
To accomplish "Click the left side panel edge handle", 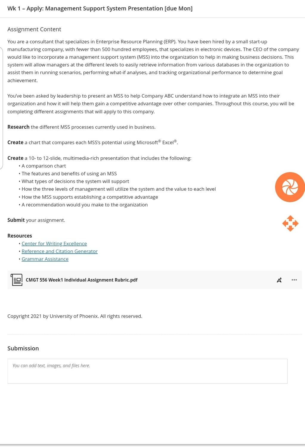I will point(1,108).
